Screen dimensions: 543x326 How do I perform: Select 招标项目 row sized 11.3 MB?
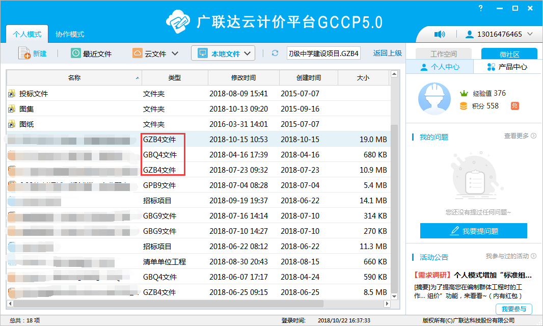198,247
